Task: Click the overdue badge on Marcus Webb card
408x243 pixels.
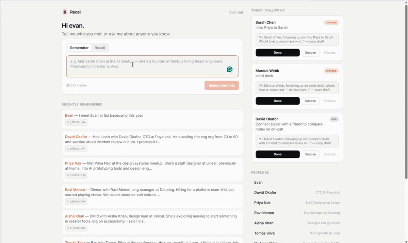Action: pos(331,71)
